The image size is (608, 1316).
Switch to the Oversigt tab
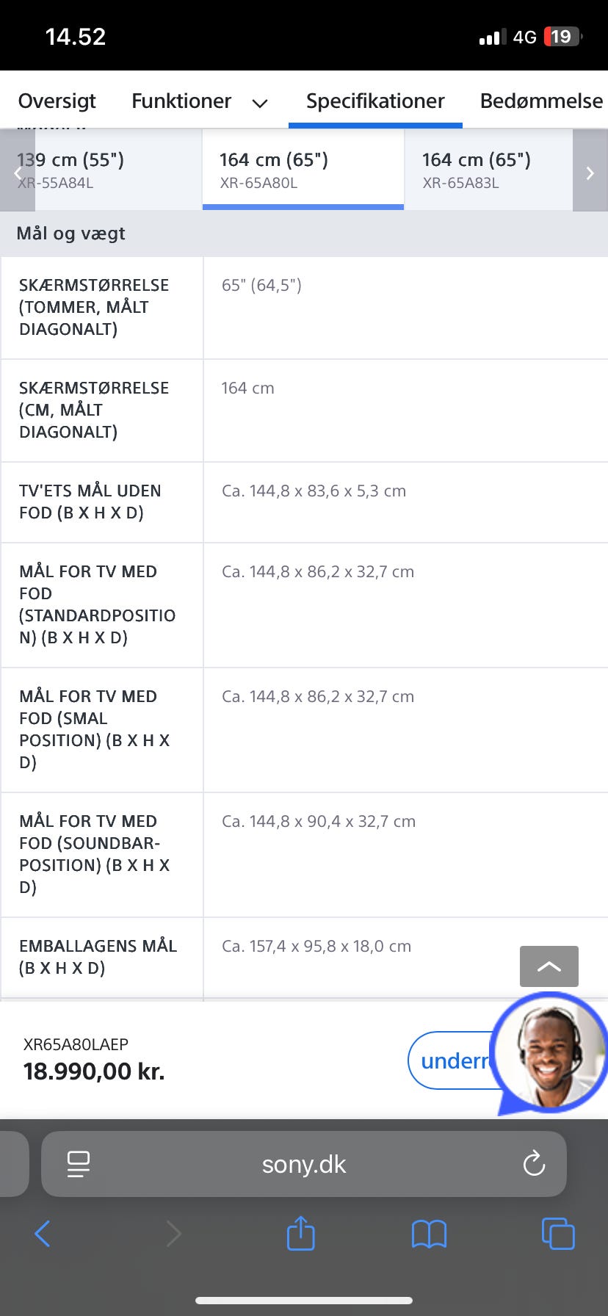coord(57,101)
